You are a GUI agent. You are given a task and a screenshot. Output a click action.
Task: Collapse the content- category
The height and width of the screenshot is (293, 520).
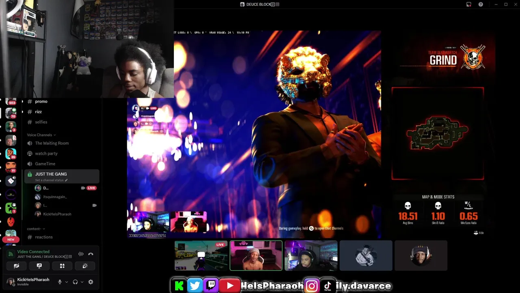pos(36,229)
